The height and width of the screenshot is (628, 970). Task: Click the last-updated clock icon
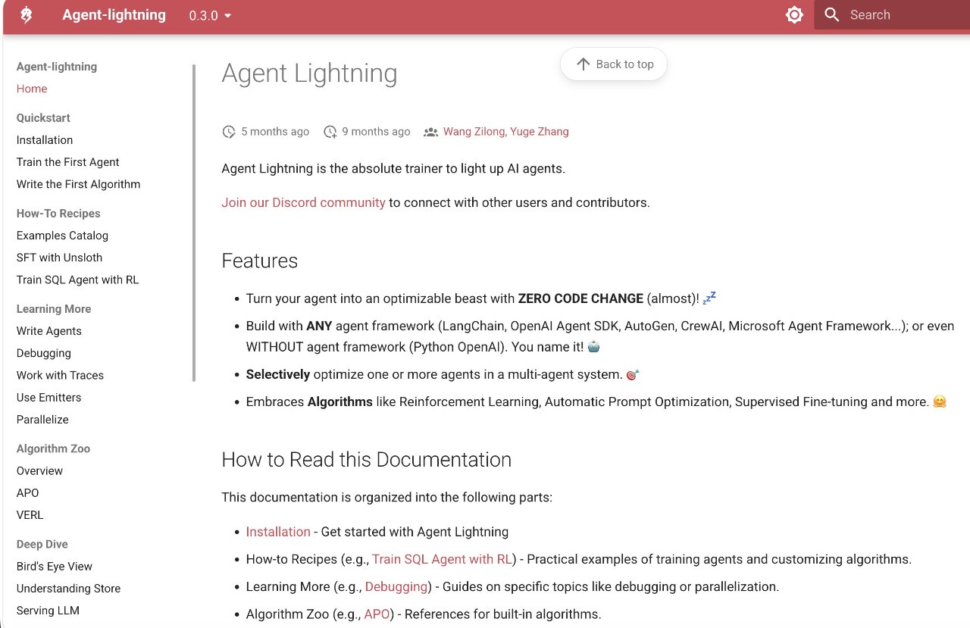[228, 132]
